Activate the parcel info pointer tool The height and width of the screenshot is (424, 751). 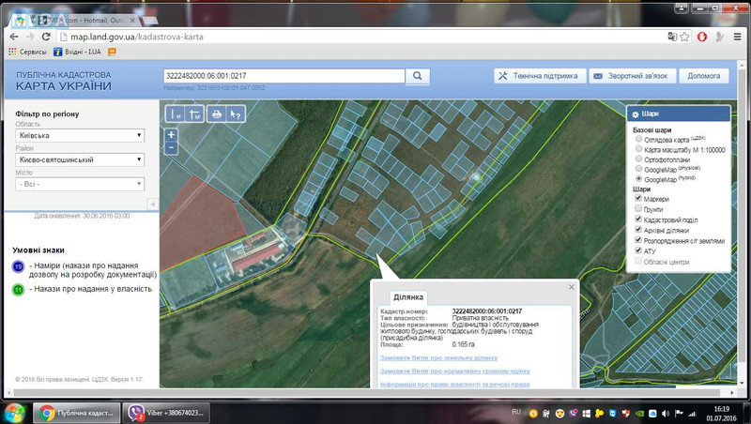pos(236,114)
